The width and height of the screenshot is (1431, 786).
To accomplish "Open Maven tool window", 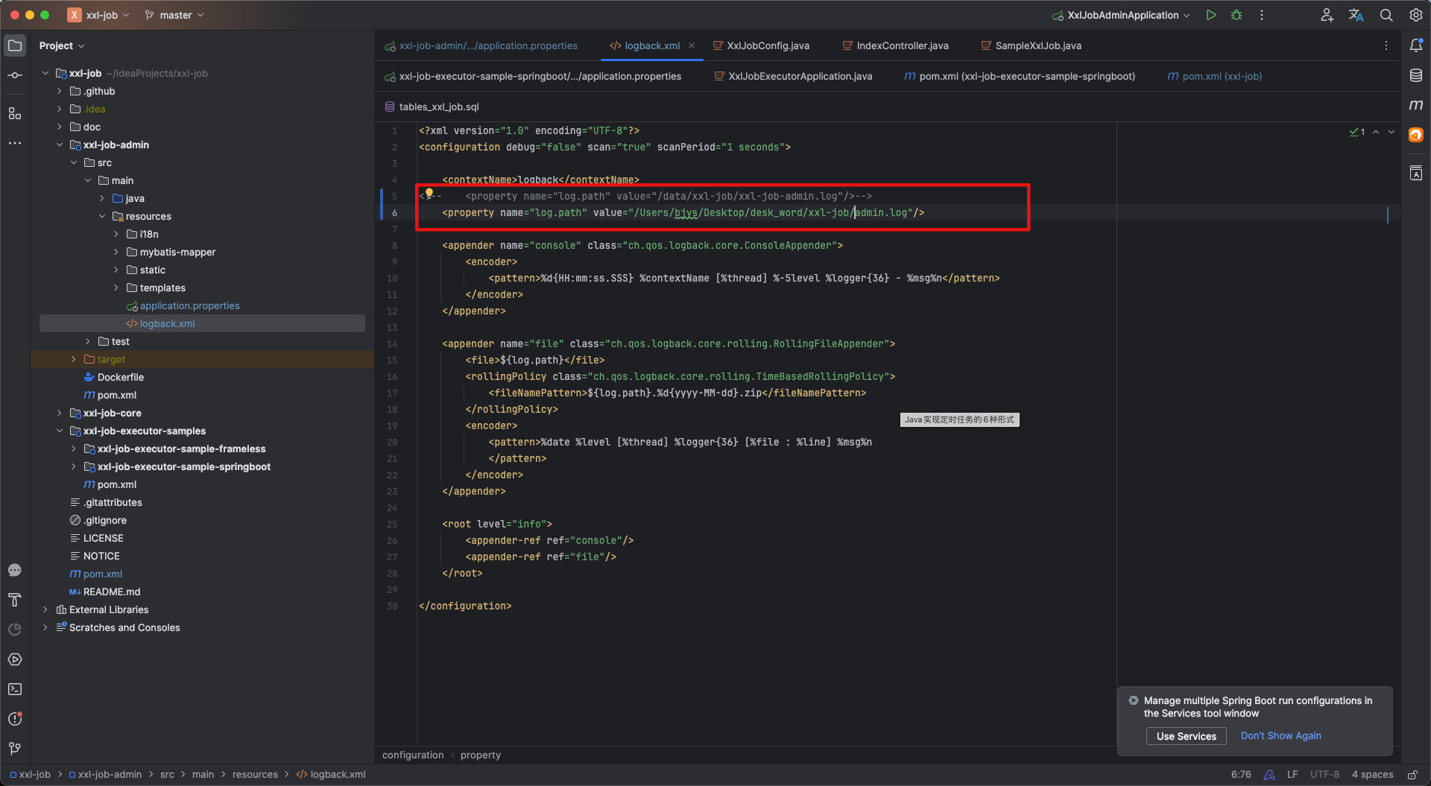I will click(x=1416, y=105).
